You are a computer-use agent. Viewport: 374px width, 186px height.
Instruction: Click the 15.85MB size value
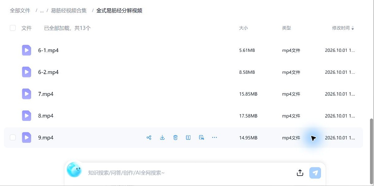click(x=248, y=94)
